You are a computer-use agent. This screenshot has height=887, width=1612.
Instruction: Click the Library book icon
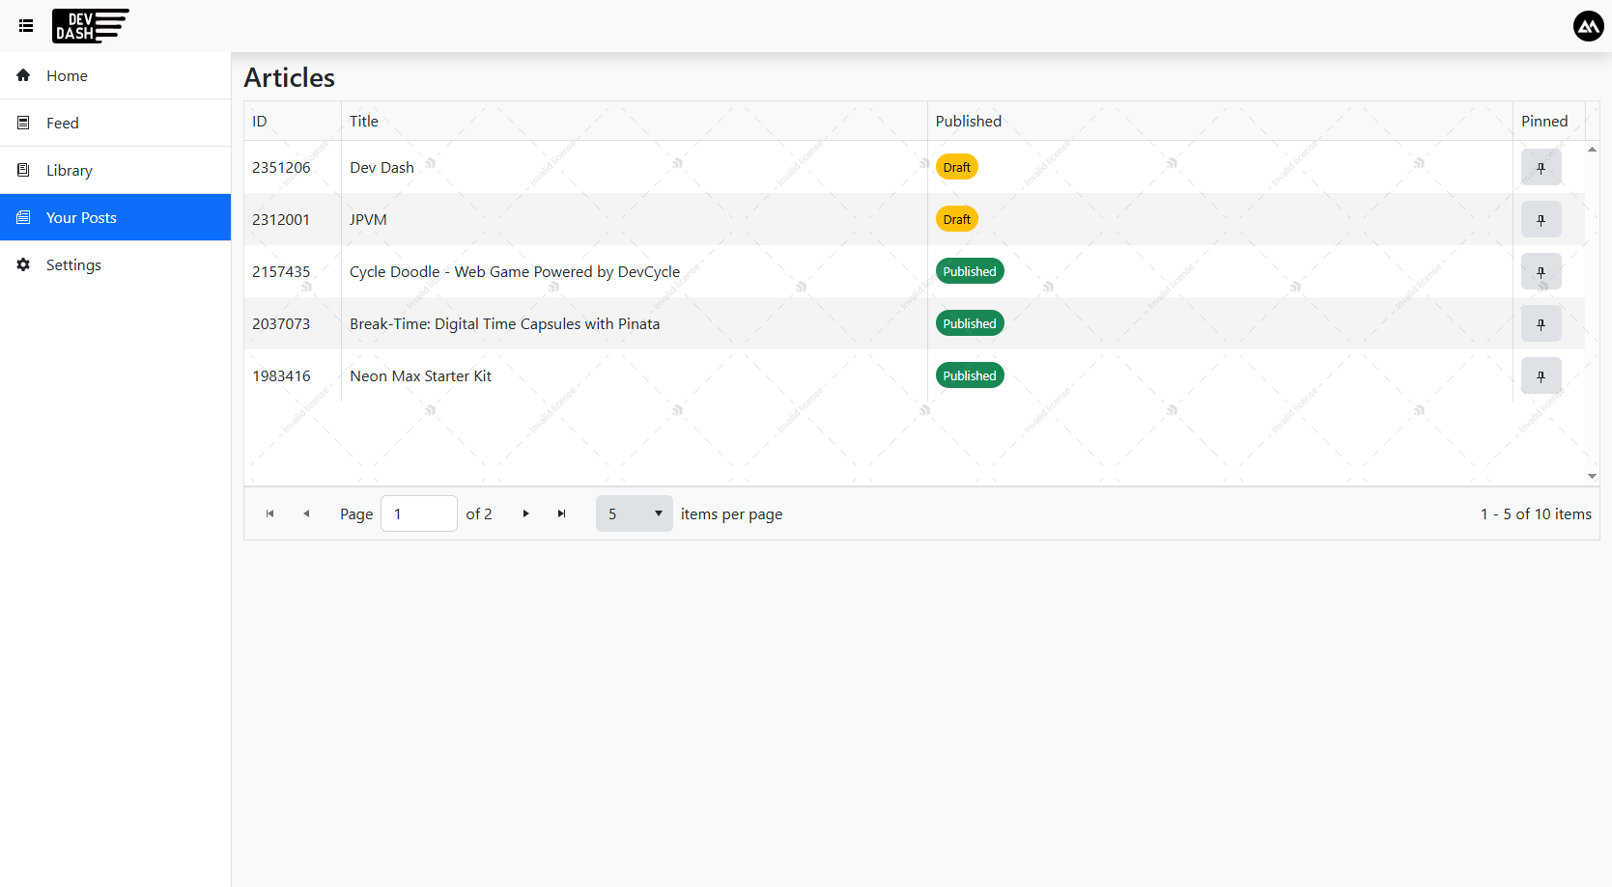click(x=23, y=170)
